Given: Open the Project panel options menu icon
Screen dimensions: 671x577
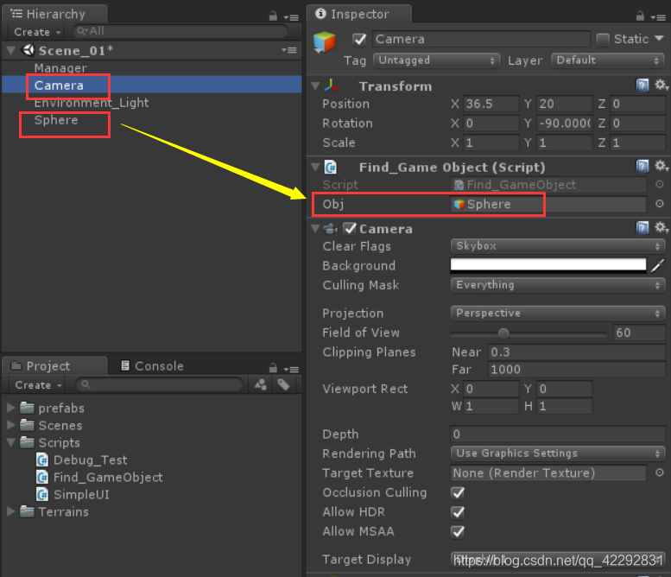Looking at the screenshot, I should [x=292, y=369].
